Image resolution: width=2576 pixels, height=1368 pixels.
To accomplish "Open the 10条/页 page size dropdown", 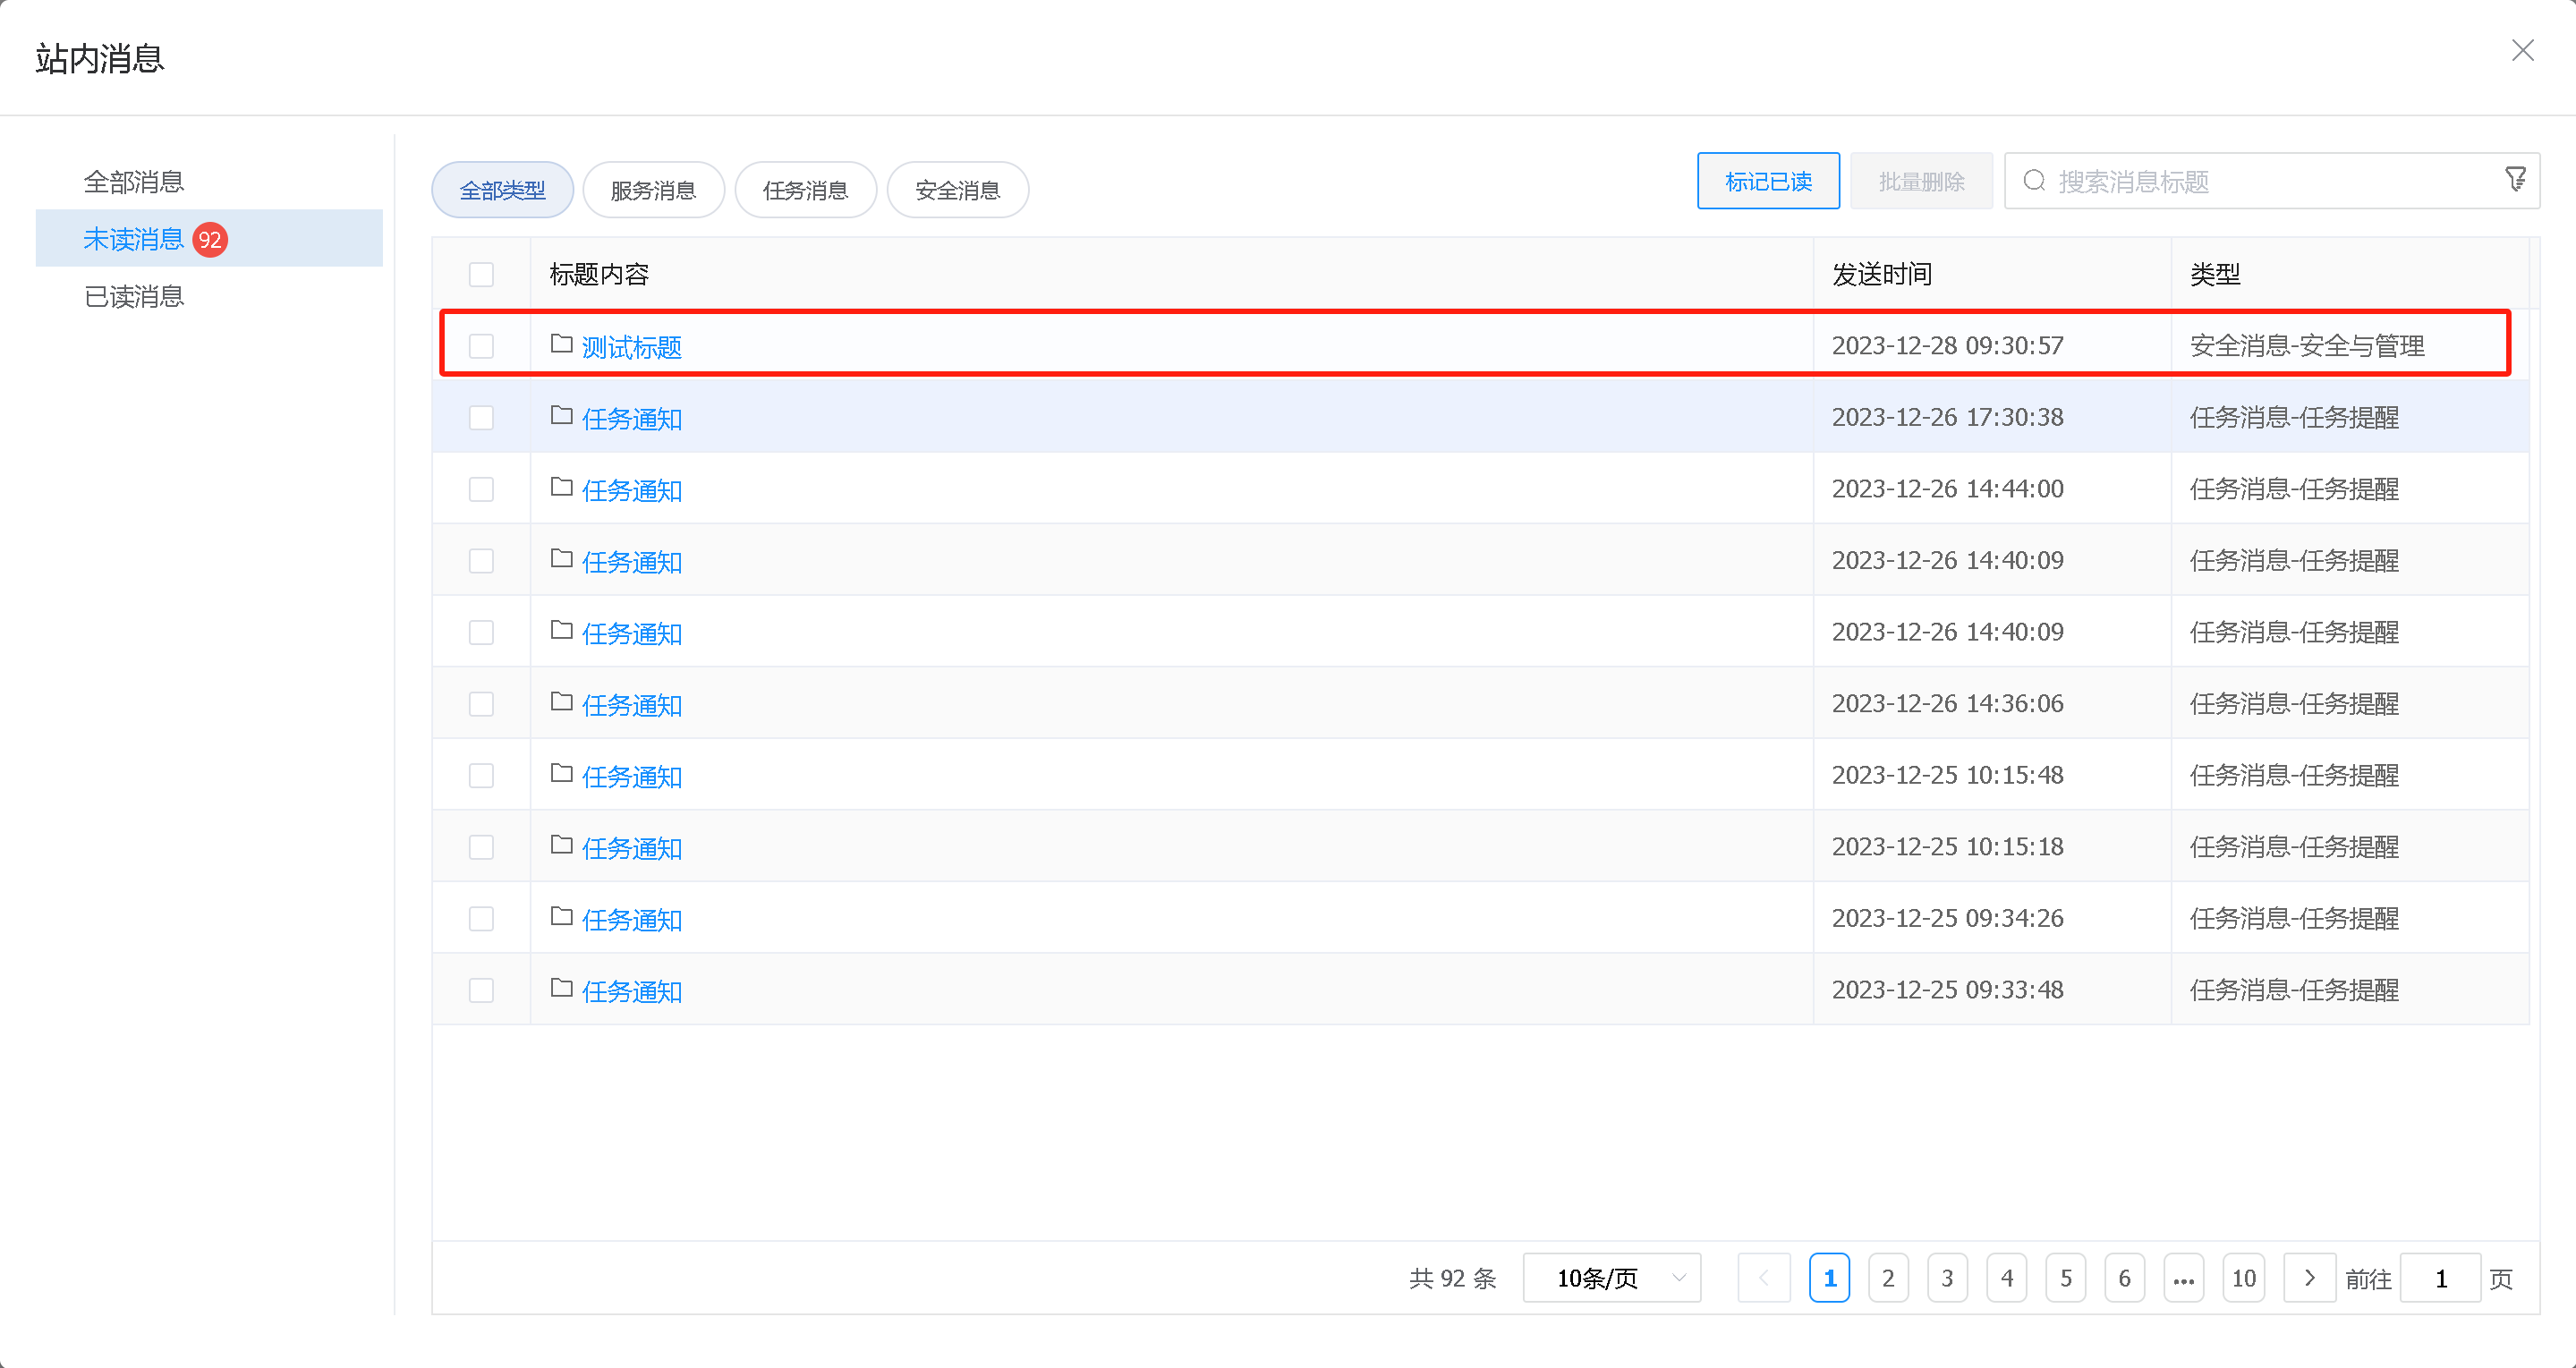I will coord(1611,1278).
